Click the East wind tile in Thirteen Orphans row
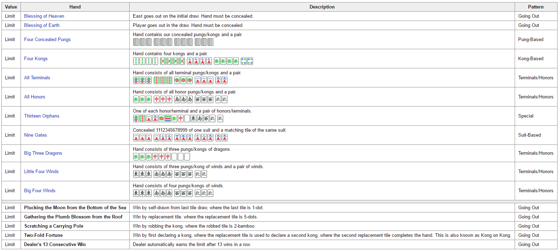Viewport: 560px width, 251px height. (x=193, y=119)
